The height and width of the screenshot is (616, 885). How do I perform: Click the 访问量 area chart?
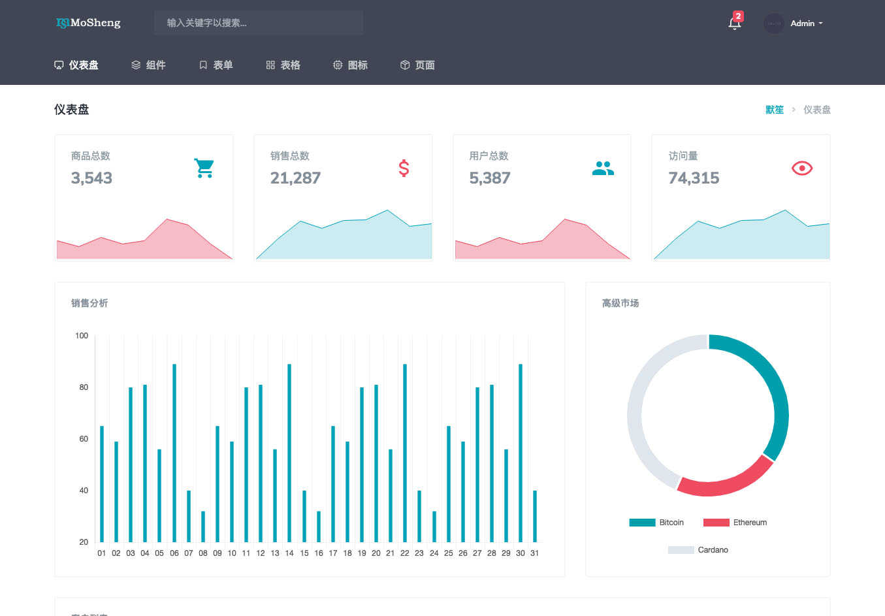[x=741, y=235]
